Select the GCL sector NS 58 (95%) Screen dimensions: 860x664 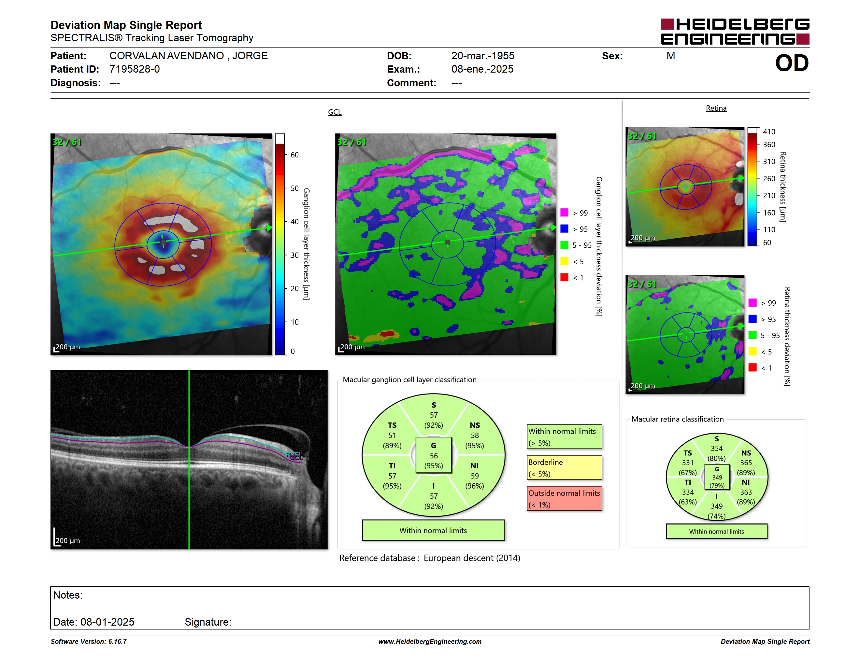pyautogui.click(x=475, y=436)
